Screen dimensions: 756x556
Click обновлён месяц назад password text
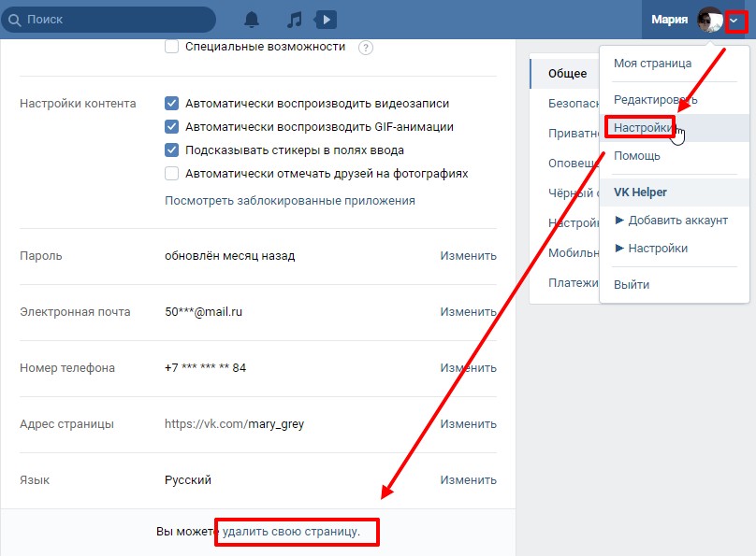click(230, 256)
